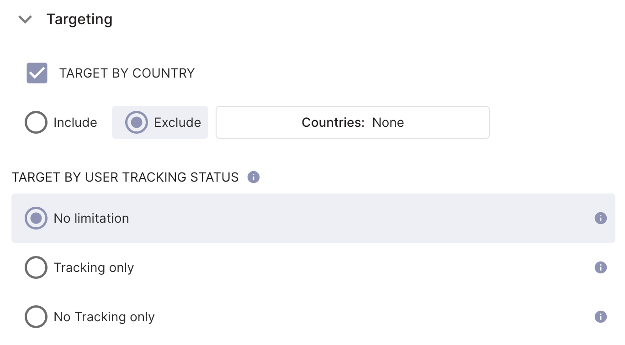Click the TARGET BY USER TRACKING STATUS label
The width and height of the screenshot is (625, 345).
[125, 177]
